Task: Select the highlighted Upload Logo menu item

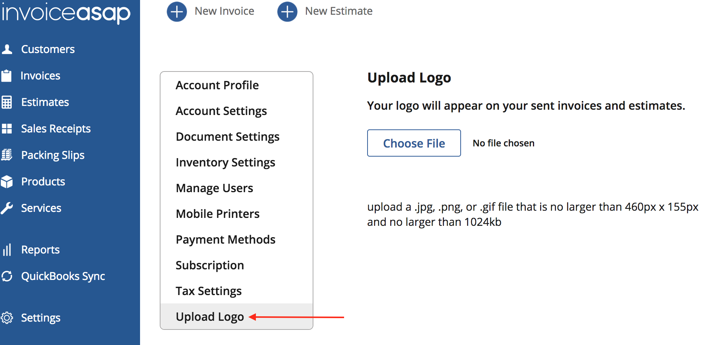Action: pyautogui.click(x=210, y=317)
